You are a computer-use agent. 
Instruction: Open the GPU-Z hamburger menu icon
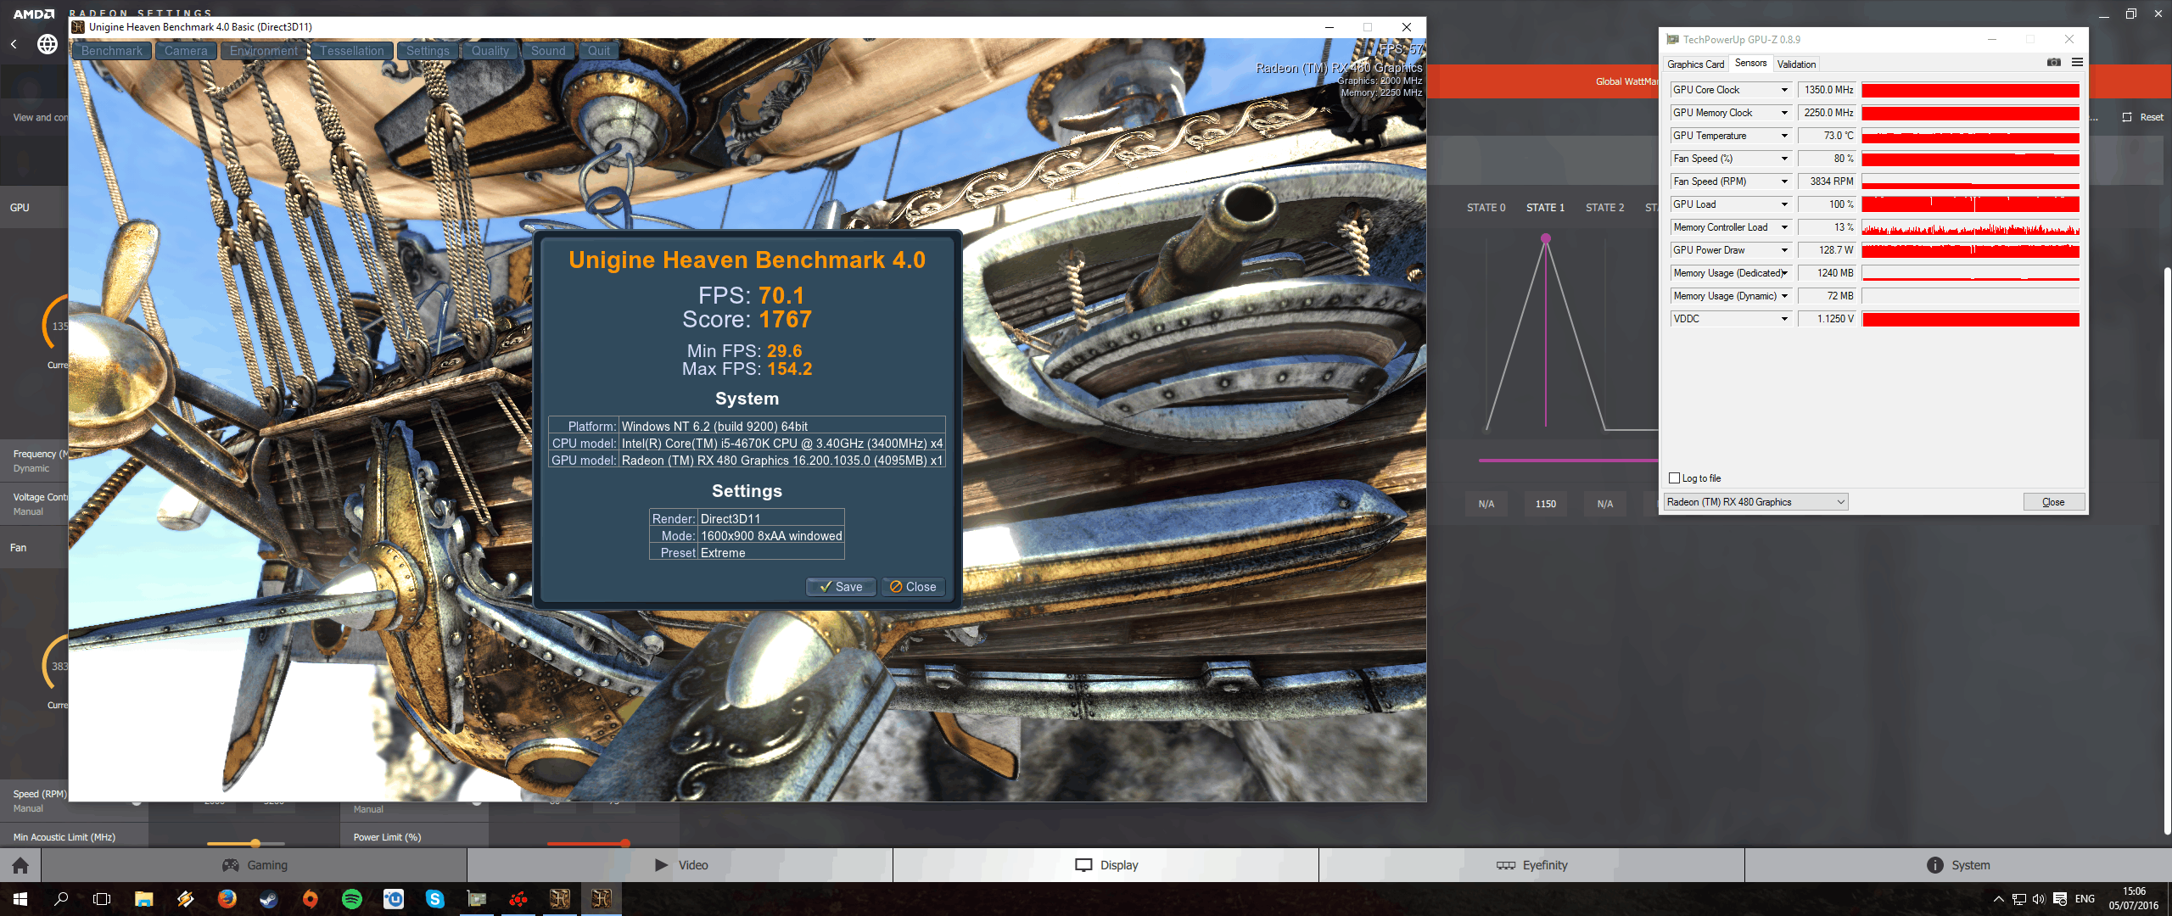coord(2077,62)
